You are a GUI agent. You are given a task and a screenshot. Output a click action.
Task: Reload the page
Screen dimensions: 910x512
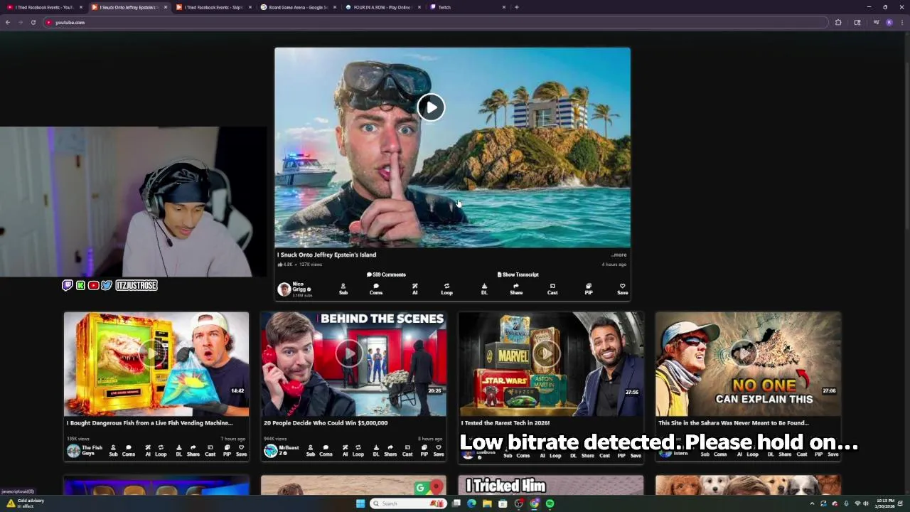(33, 22)
